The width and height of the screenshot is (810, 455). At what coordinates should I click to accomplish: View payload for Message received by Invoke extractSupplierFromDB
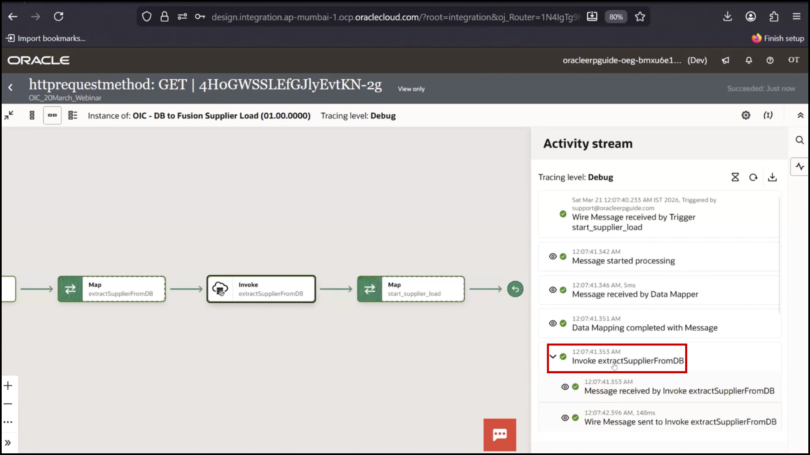[x=565, y=387]
